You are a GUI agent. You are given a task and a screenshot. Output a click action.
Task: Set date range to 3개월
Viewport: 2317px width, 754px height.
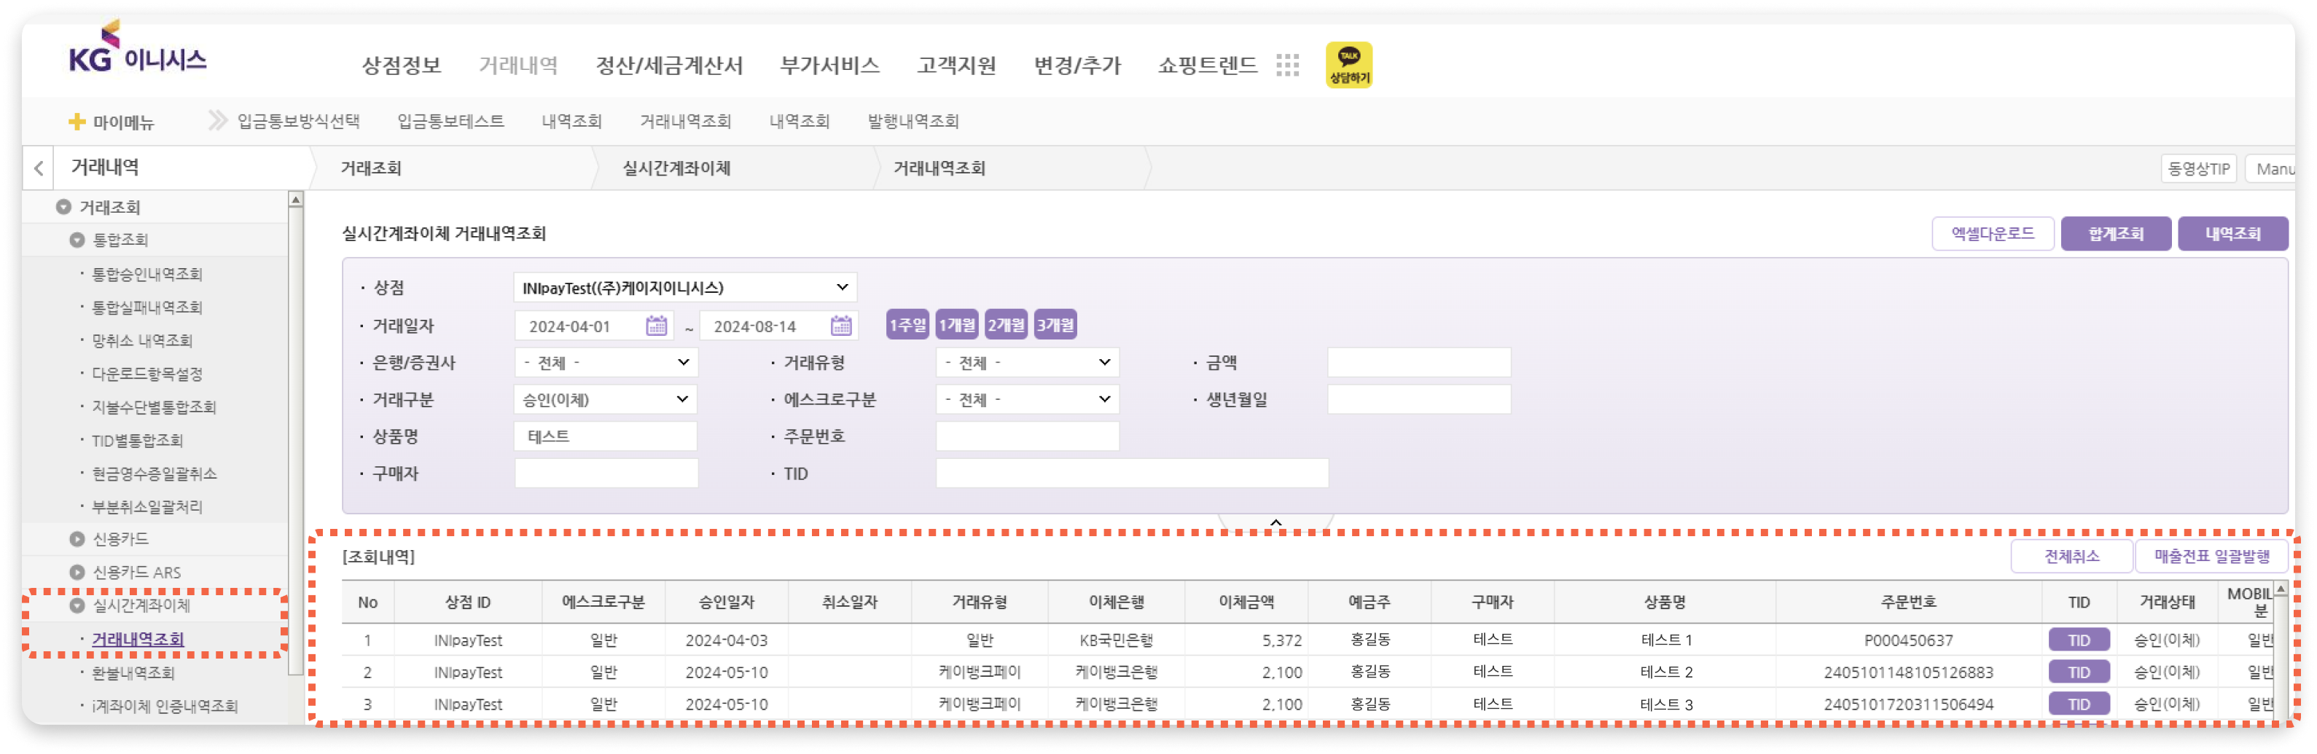click(1055, 326)
